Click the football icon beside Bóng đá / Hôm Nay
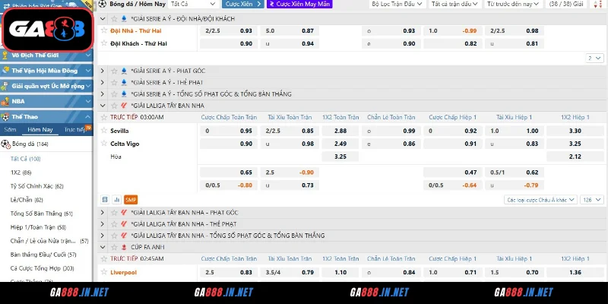608x304 pixels. tap(103, 4)
